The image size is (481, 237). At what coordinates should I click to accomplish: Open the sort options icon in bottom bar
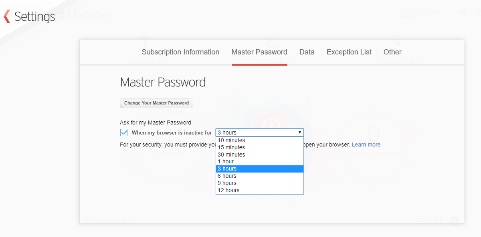[423, 220]
